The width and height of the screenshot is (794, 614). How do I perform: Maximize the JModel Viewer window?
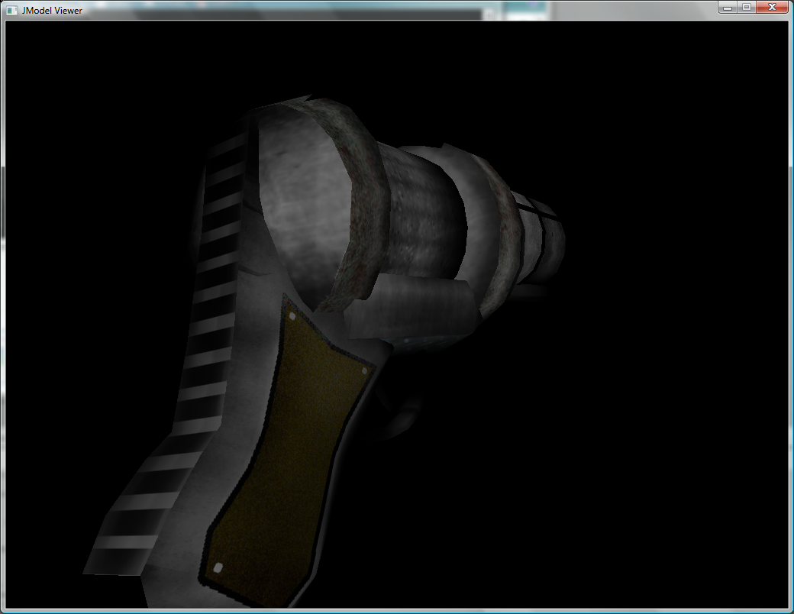747,8
